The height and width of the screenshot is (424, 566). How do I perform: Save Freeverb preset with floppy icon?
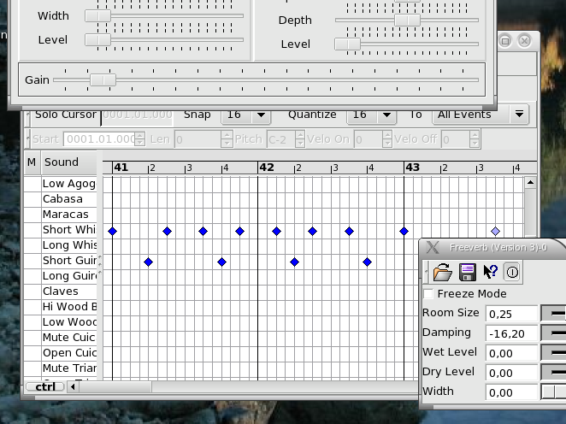coord(467,272)
